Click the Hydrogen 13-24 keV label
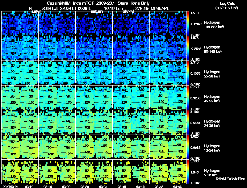This screenshot has width=247, height=188. tap(212, 148)
